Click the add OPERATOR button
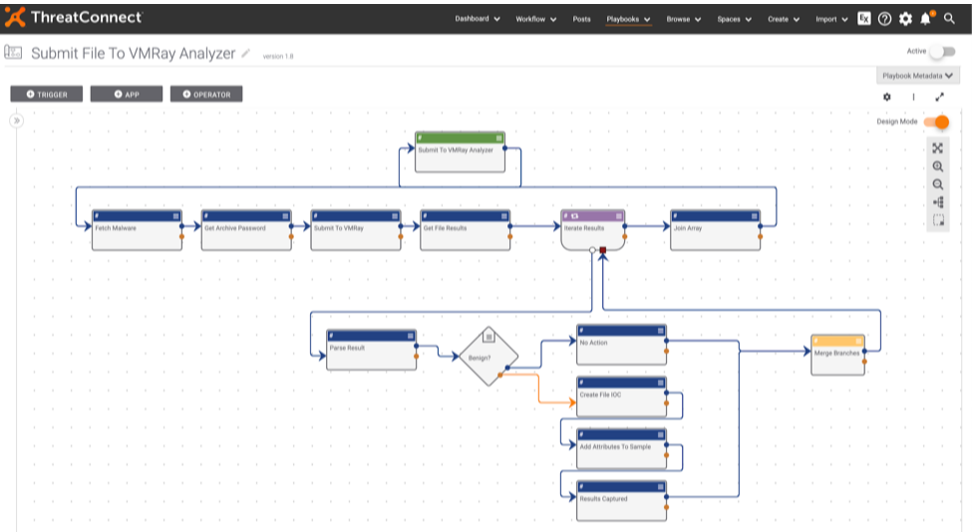Viewport: 972px width, 532px height. click(206, 94)
